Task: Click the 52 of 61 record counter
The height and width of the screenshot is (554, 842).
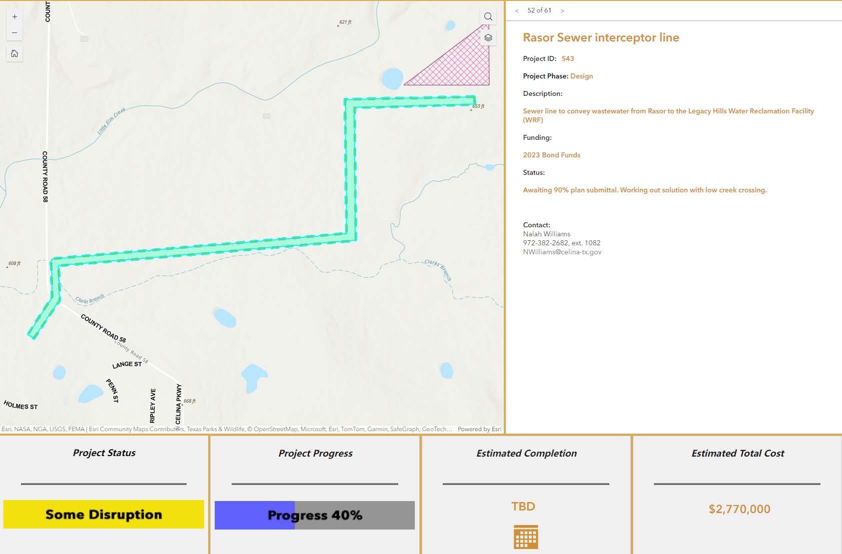Action: [539, 10]
